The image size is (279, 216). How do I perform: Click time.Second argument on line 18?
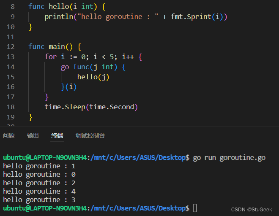[112, 107]
